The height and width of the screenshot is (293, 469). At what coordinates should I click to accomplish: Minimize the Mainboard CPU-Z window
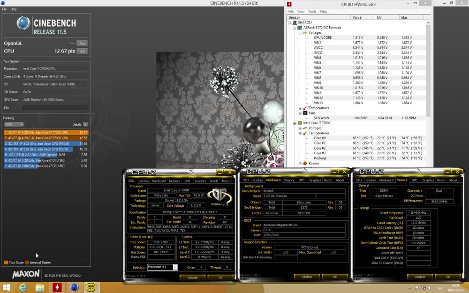click(334, 172)
